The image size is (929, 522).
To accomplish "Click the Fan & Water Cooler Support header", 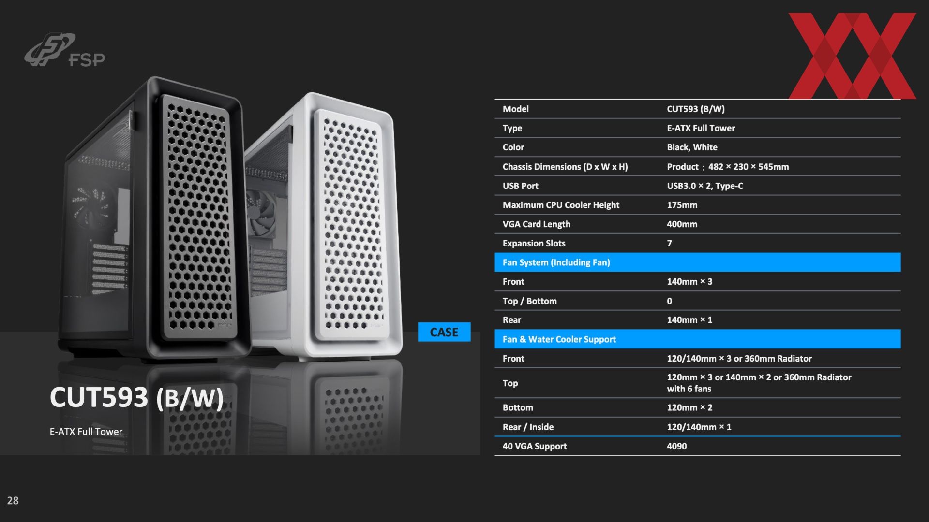I will coord(698,339).
